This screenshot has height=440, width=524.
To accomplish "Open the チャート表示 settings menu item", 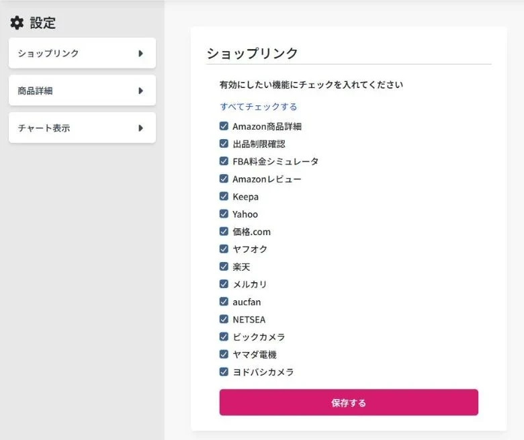I will (82, 128).
